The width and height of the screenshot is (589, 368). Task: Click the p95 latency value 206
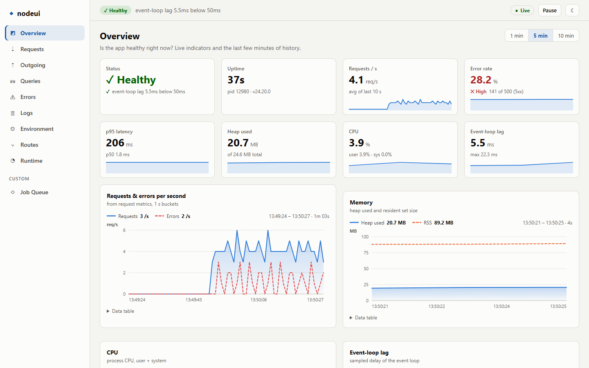pos(115,143)
